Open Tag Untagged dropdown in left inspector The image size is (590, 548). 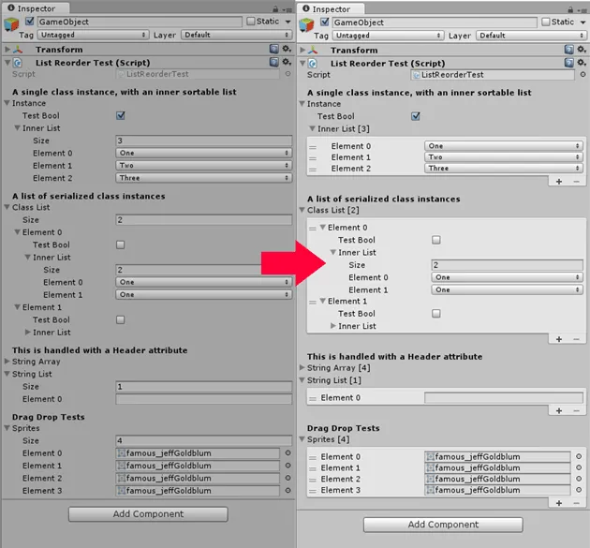[x=94, y=35]
